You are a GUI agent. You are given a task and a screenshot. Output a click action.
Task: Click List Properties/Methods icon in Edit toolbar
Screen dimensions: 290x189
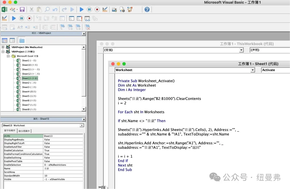(5, 27)
